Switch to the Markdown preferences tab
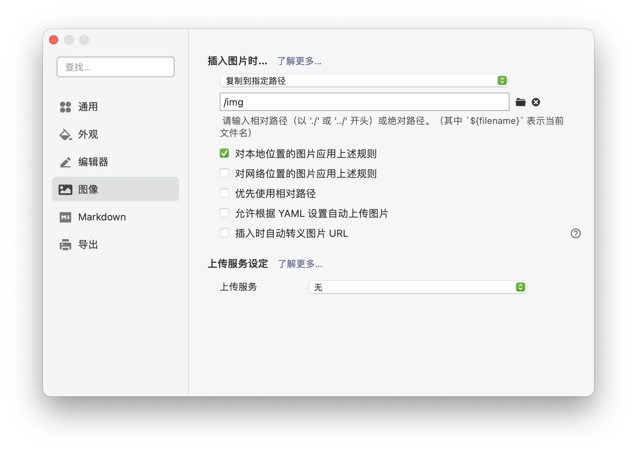Viewport: 637px width, 453px height. click(101, 217)
